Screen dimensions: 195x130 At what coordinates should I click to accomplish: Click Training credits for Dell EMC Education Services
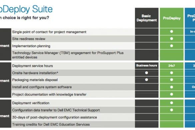(x=51, y=125)
